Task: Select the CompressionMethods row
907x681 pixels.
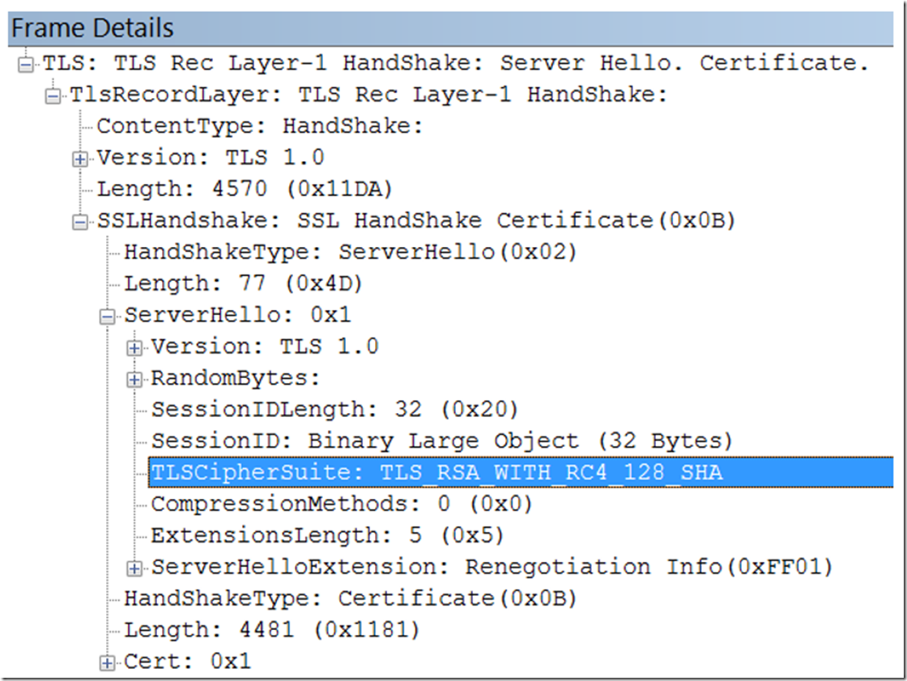Action: [x=342, y=504]
